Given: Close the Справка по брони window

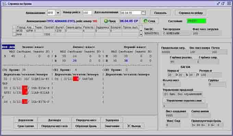Looking at the screenshot, I should pos(229,4).
